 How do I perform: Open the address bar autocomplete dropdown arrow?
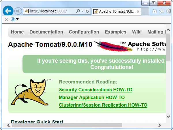coord(82,11)
